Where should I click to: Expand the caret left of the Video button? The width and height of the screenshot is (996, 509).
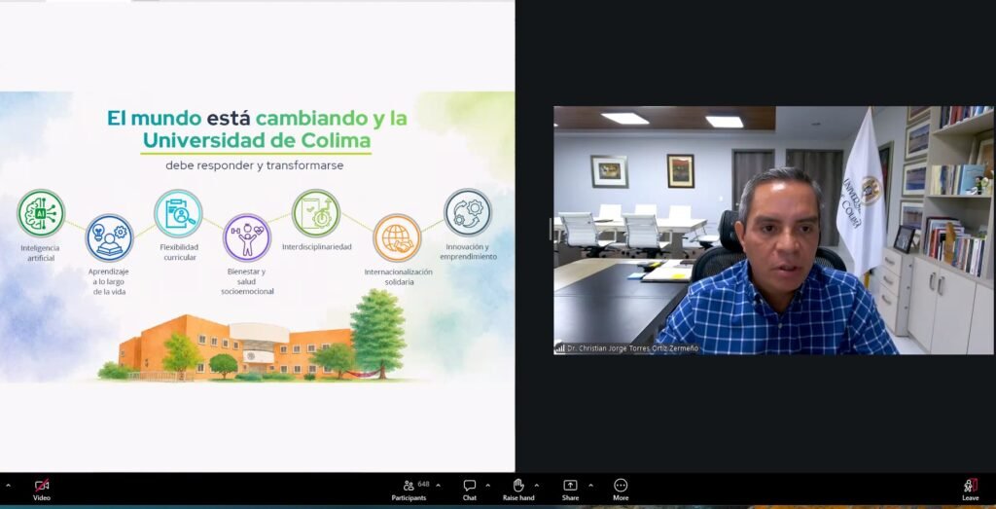(x=8, y=486)
